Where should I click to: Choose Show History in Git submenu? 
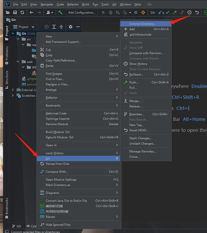pos(146,64)
